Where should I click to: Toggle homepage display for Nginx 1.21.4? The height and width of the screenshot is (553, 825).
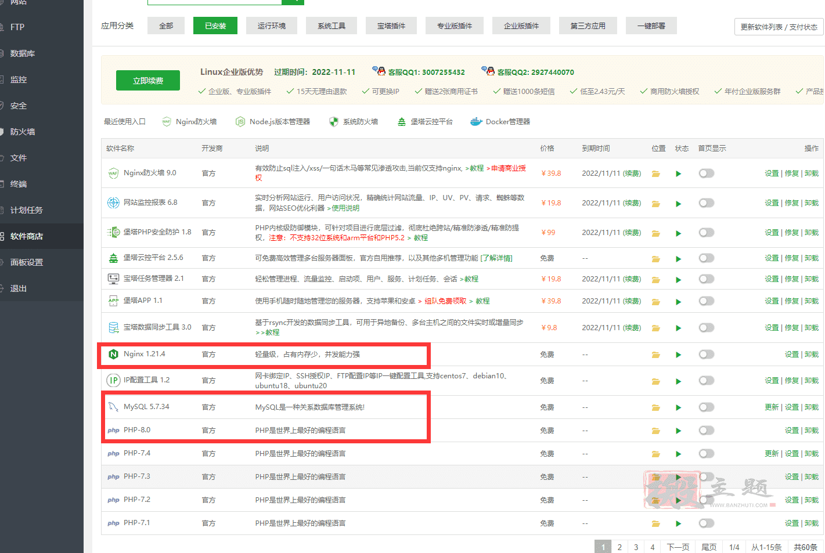707,355
